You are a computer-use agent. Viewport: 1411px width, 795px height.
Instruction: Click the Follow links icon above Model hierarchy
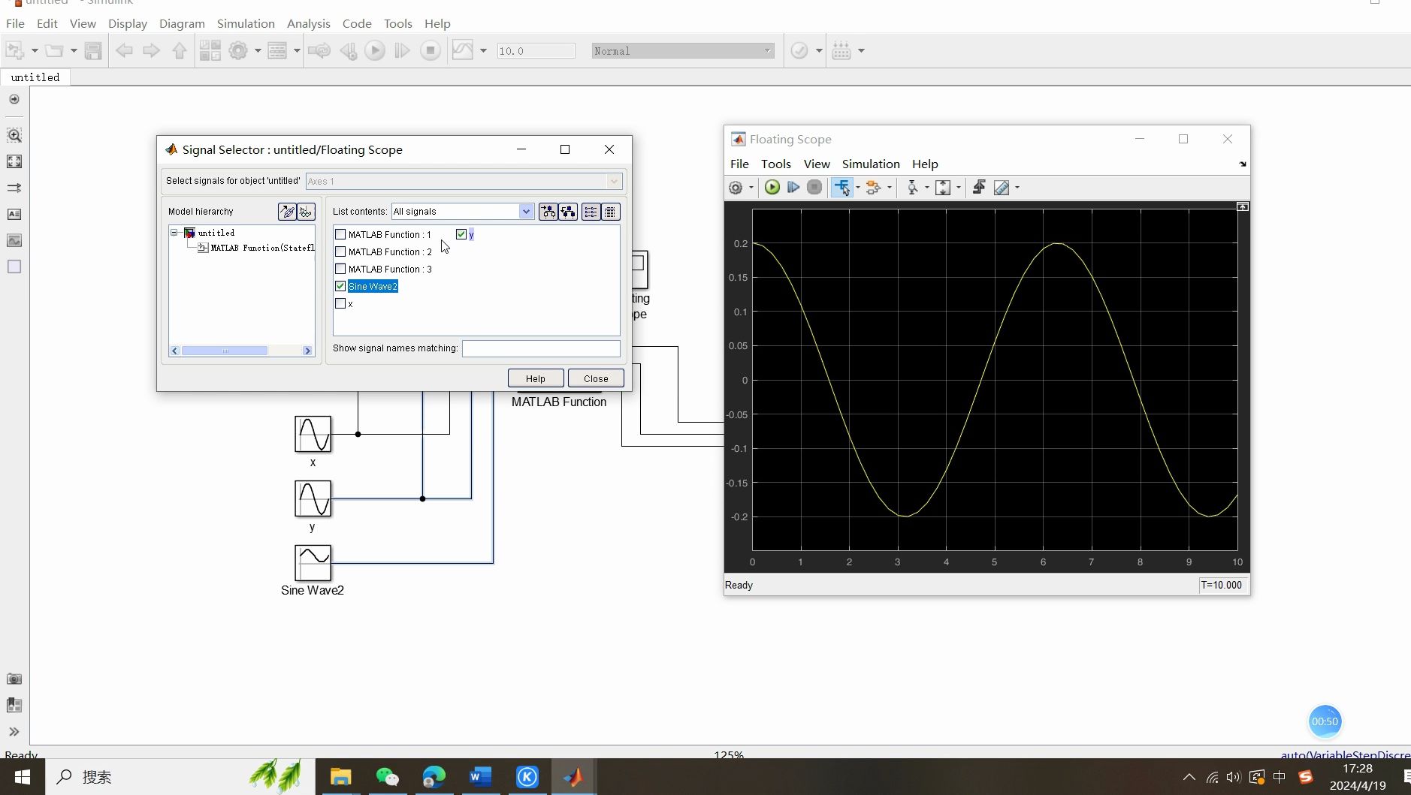286,212
